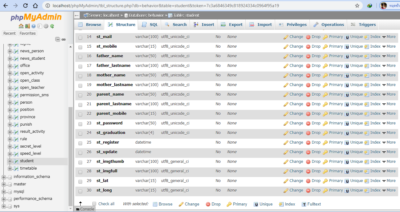Screen dimensions: 400x212
Task: Click Primary key icon for st_lat row
Action: (x=325, y=181)
